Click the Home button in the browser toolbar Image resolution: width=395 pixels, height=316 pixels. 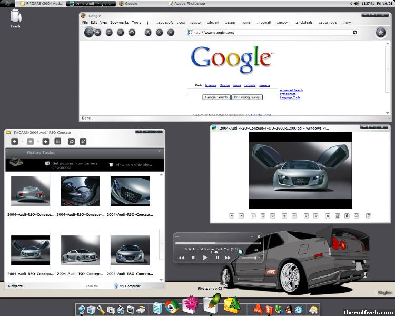(132, 33)
